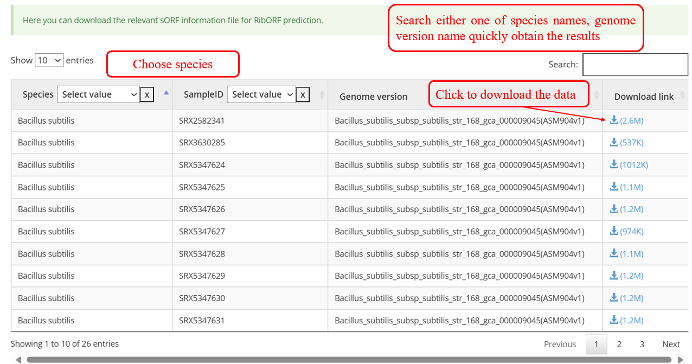Viewport: 692px width, 364px height.
Task: Sort table by Species column arrow
Action: point(166,93)
